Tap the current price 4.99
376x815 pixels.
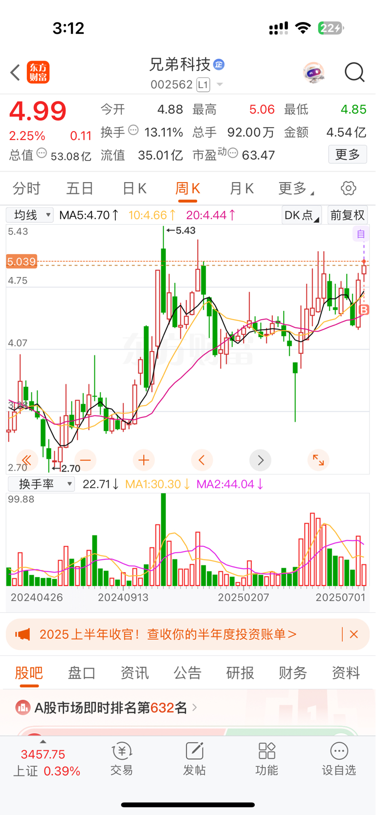38,111
